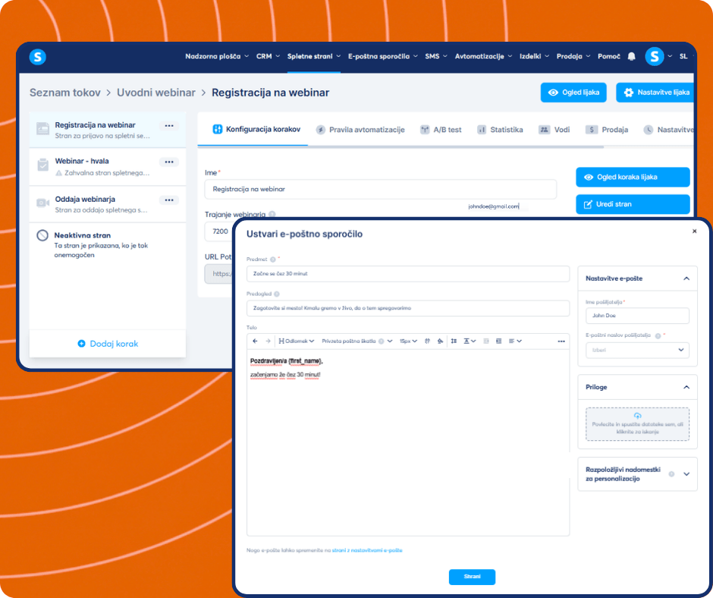Click undo arrow in editor toolbar
The width and height of the screenshot is (713, 598).
click(x=255, y=341)
